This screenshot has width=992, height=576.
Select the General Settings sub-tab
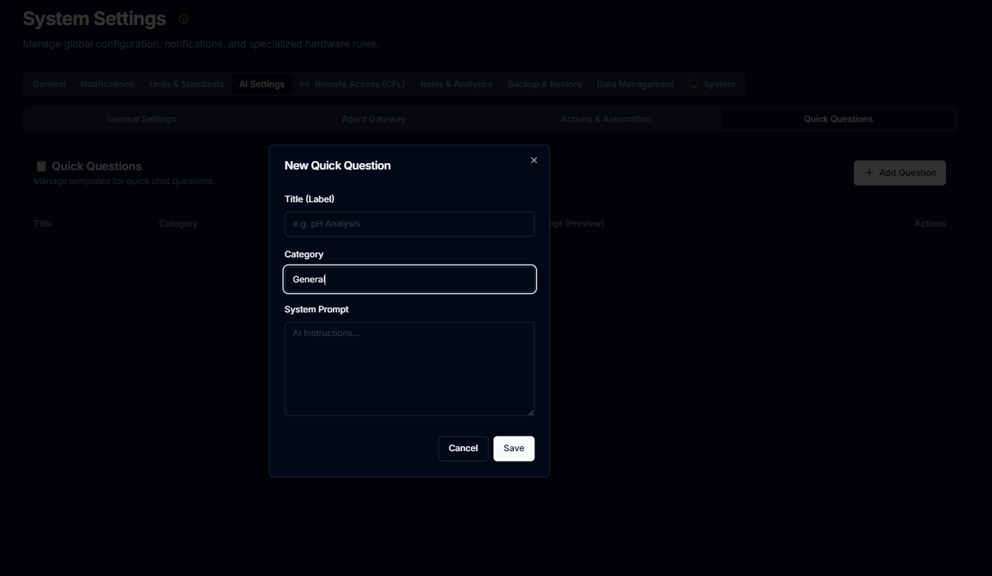(141, 119)
